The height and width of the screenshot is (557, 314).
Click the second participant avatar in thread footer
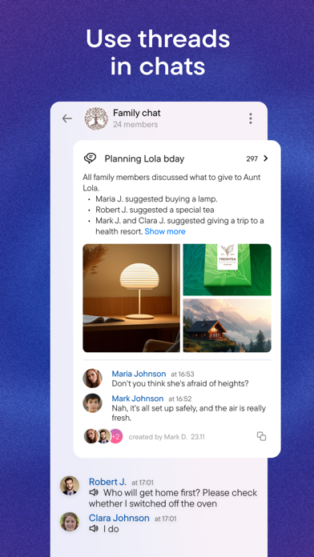click(x=103, y=436)
